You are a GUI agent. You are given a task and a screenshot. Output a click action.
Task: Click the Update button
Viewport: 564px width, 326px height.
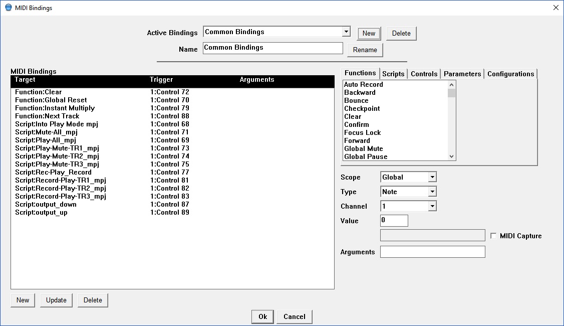[56, 300]
